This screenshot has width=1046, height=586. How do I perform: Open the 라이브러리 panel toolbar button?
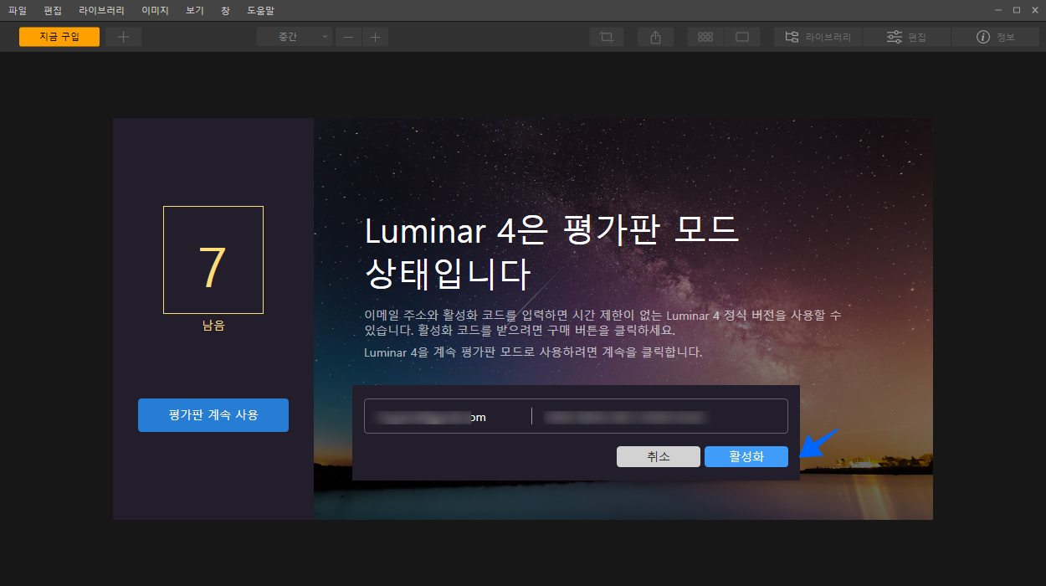click(x=818, y=37)
